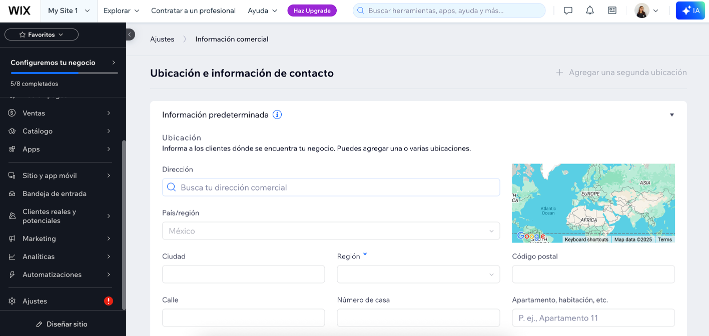Click the Google logo on the map

[x=531, y=236]
